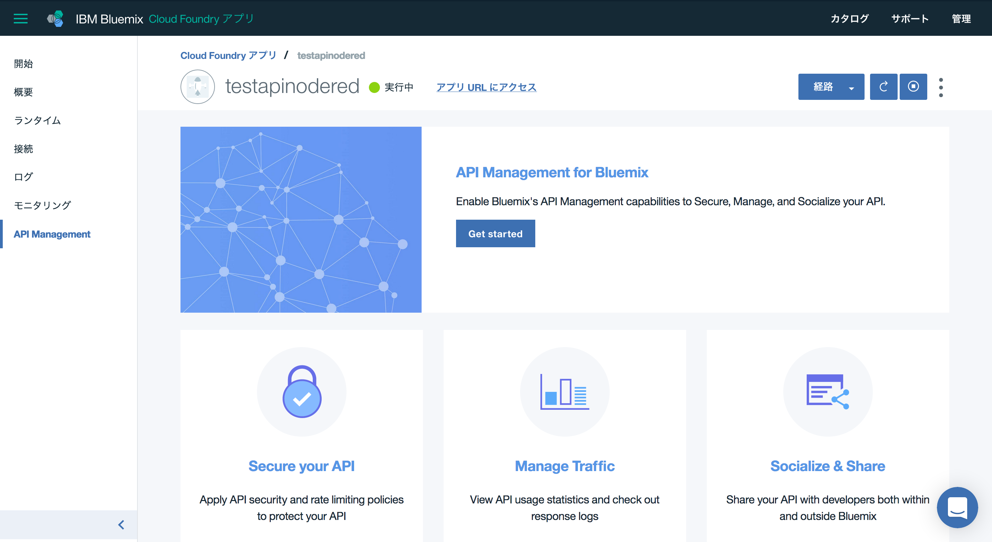Click the stop app icon button
The width and height of the screenshot is (992, 542).
[913, 87]
